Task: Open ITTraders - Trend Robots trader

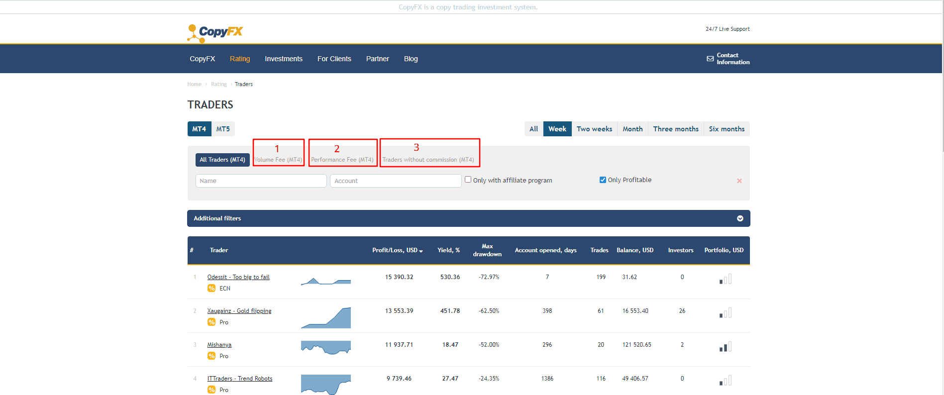Action: (240, 379)
